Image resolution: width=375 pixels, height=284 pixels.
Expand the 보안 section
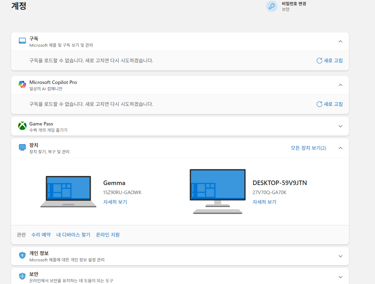[x=340, y=277]
